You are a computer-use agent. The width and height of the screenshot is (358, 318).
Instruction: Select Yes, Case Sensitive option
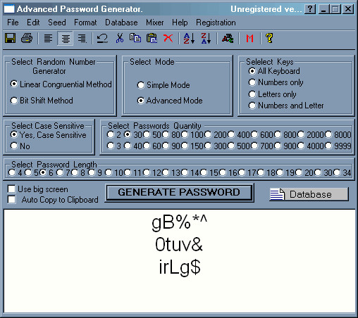(x=14, y=134)
